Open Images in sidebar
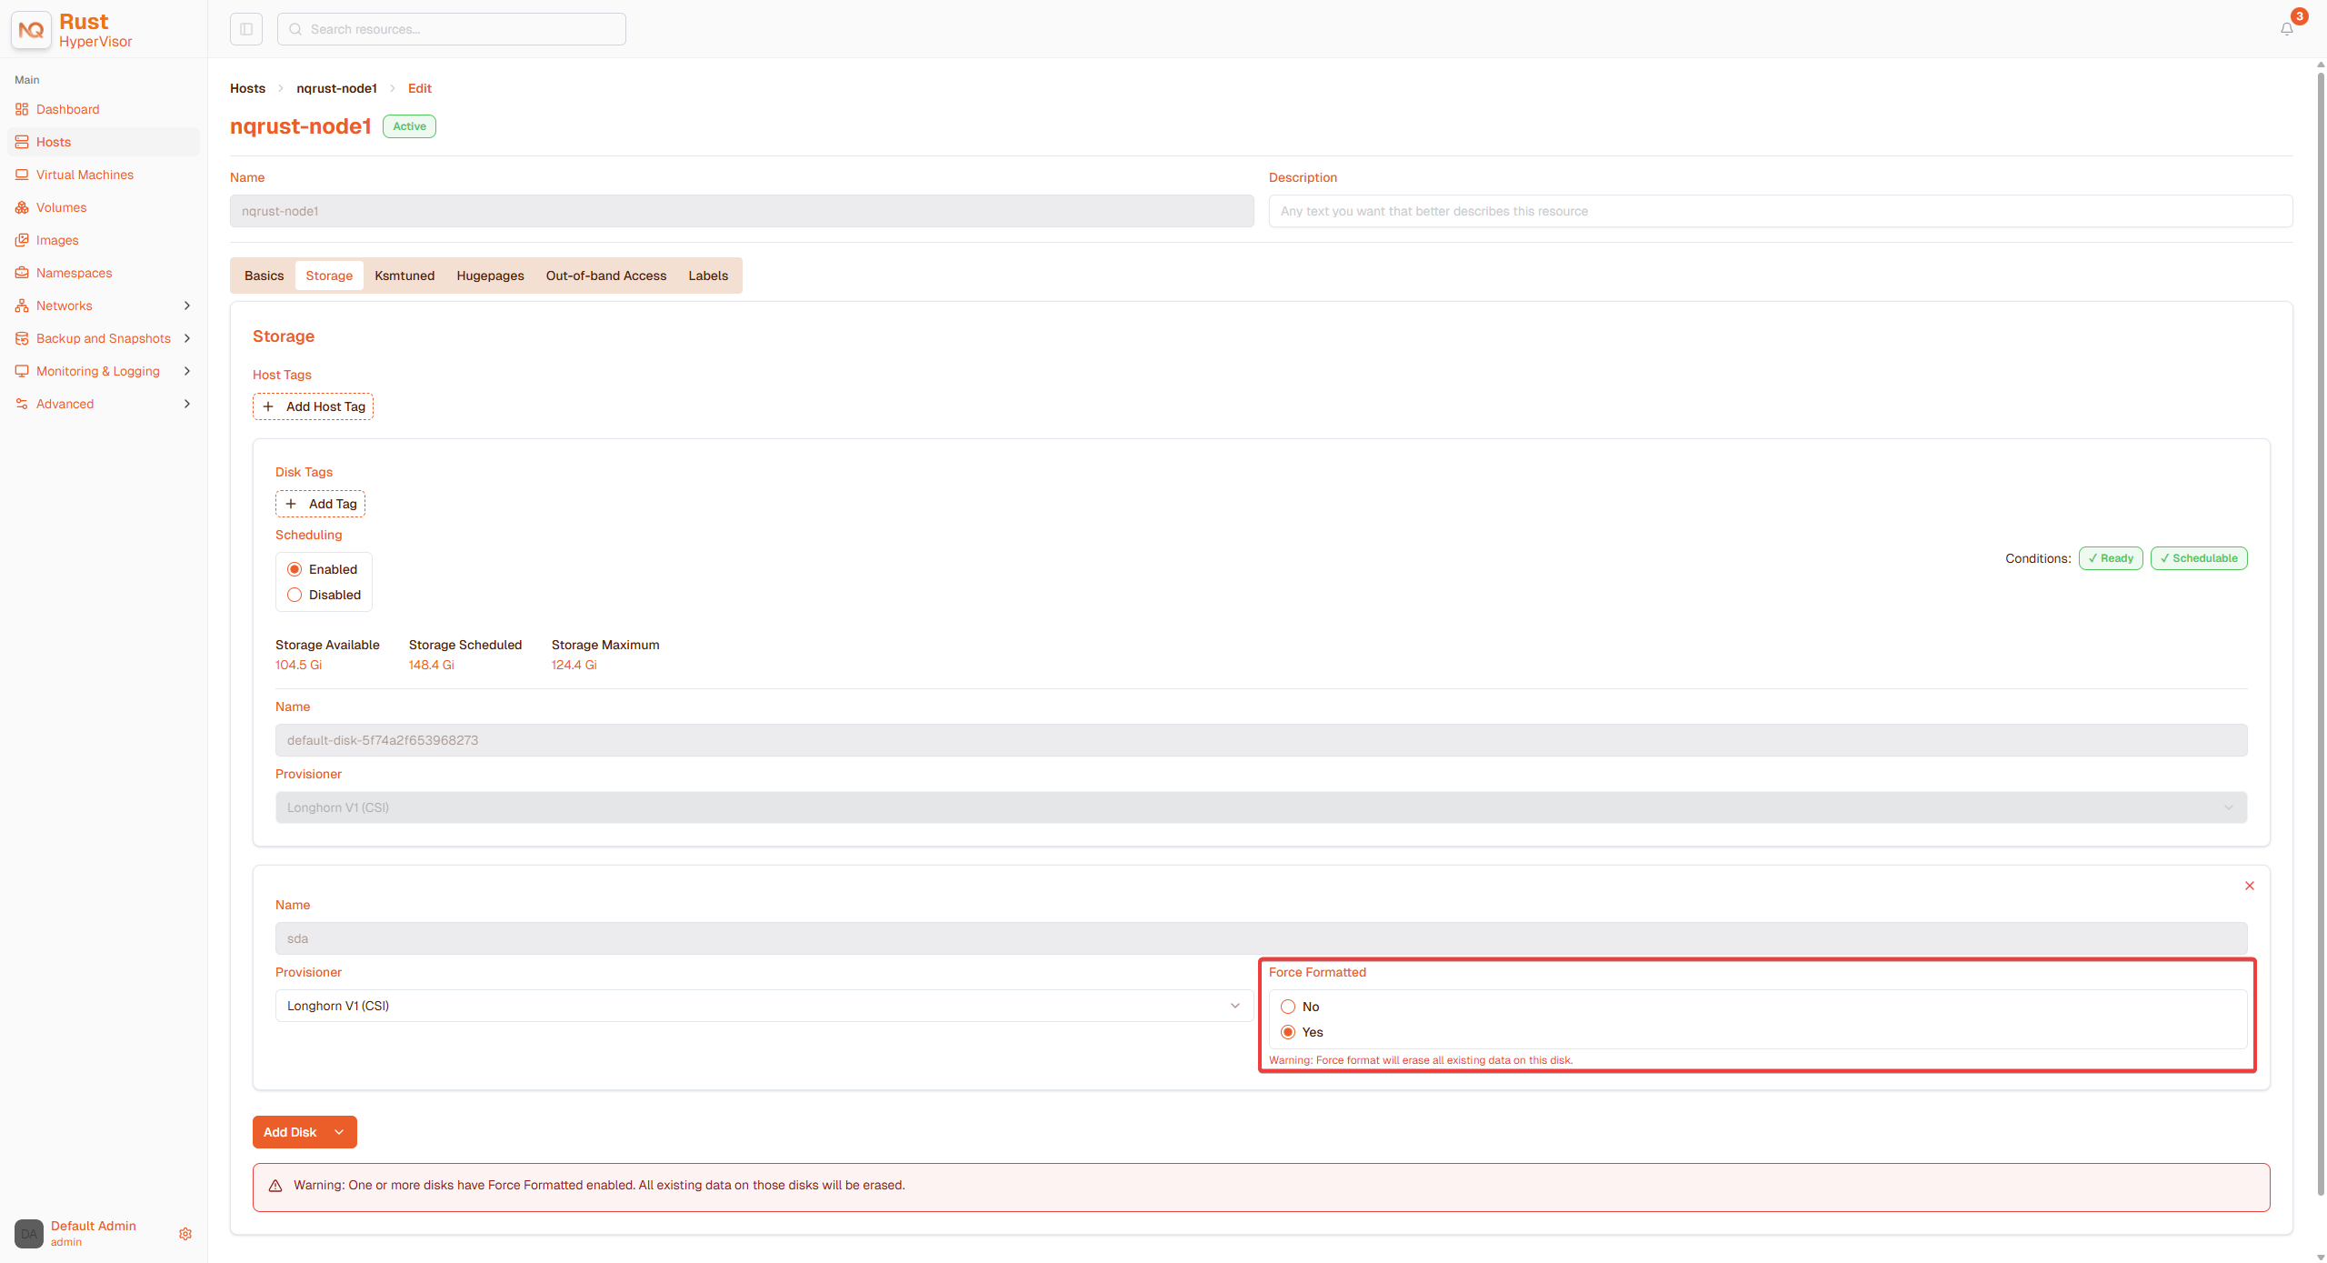 coord(57,240)
